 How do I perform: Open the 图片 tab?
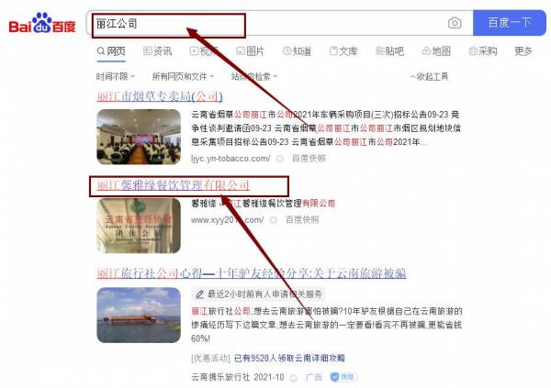click(x=250, y=51)
